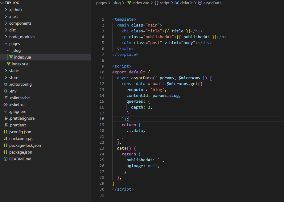Viewport: 284px width, 202px height.
Task: Open the store folder
Action: (x=14, y=77)
